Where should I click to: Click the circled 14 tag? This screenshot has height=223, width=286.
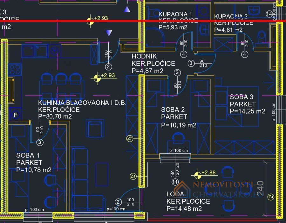269,14
